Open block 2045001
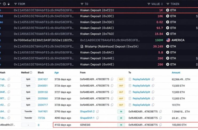This screenshot has height=130, width=198. click(43, 86)
